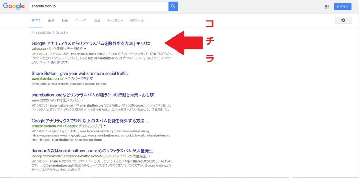The image size is (359, 178).
Task: Select the すべて tab
Action: 36,20
